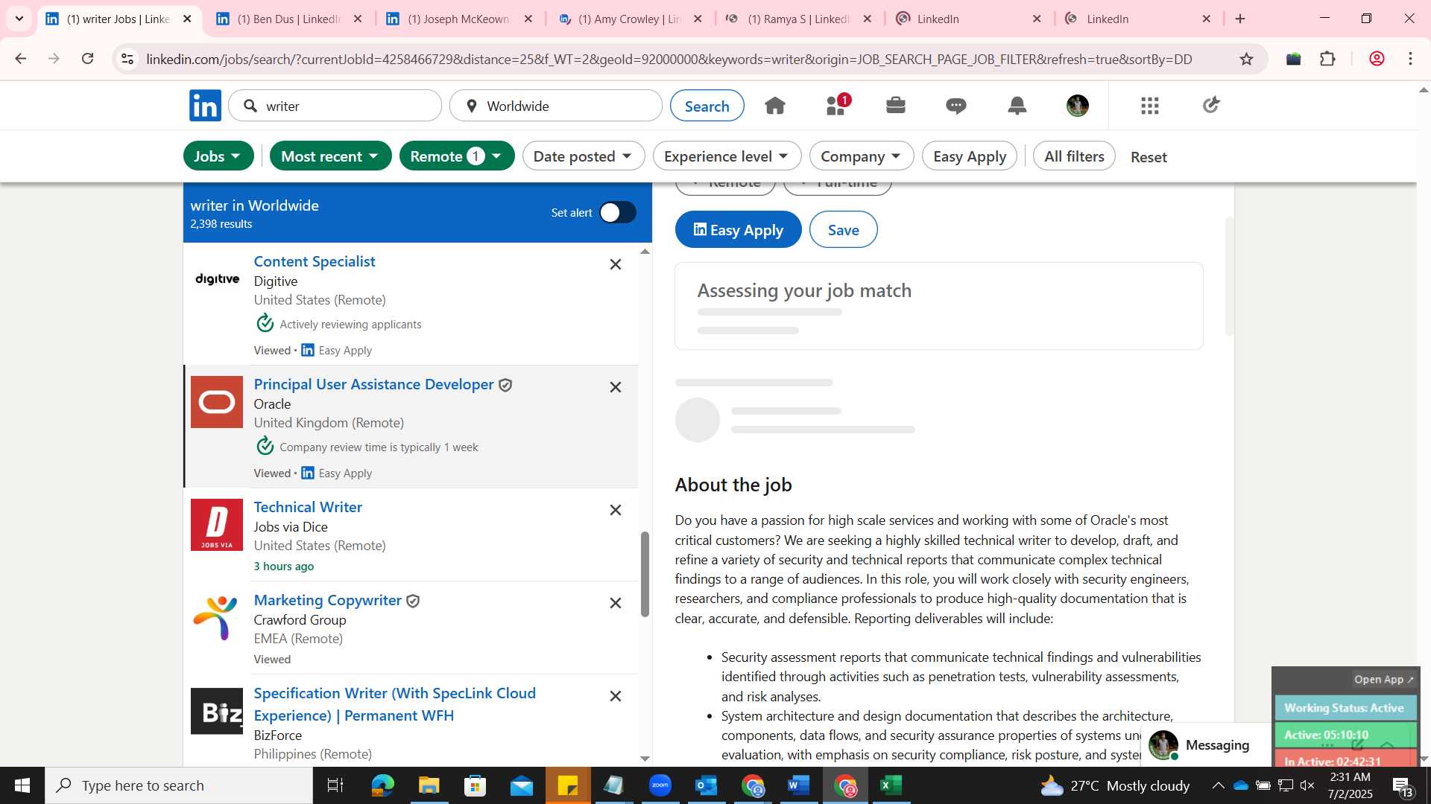Viewport: 1431px width, 804px height.
Task: Switch to the Joseph McKeown tab
Action: tap(458, 19)
